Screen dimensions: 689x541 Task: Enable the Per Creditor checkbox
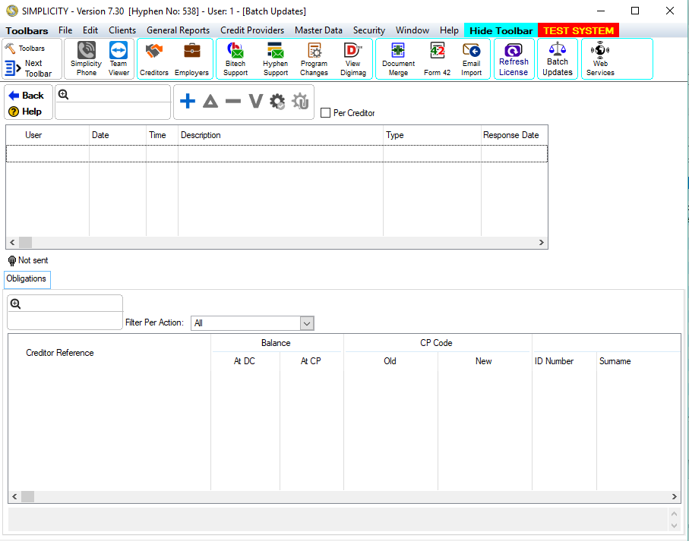[326, 113]
